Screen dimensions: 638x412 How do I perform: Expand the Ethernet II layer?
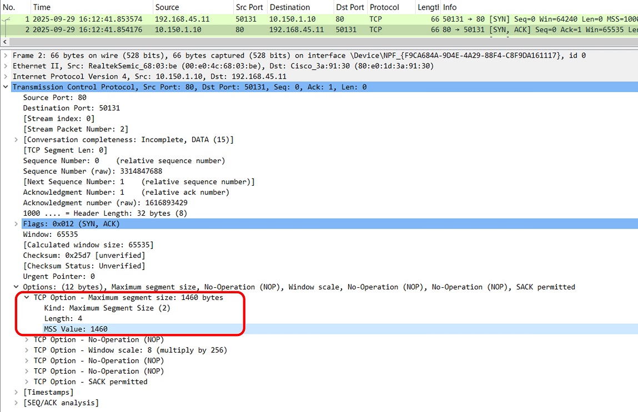(6, 66)
